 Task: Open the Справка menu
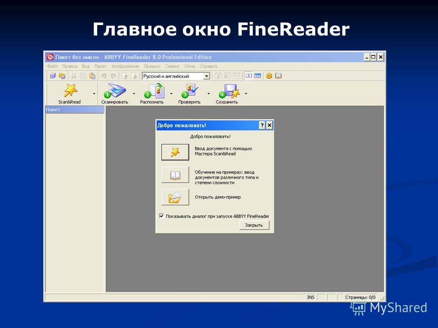click(x=208, y=67)
